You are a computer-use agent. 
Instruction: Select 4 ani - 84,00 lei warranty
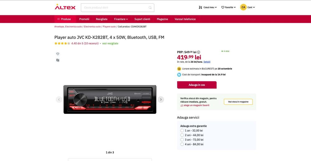point(182,144)
